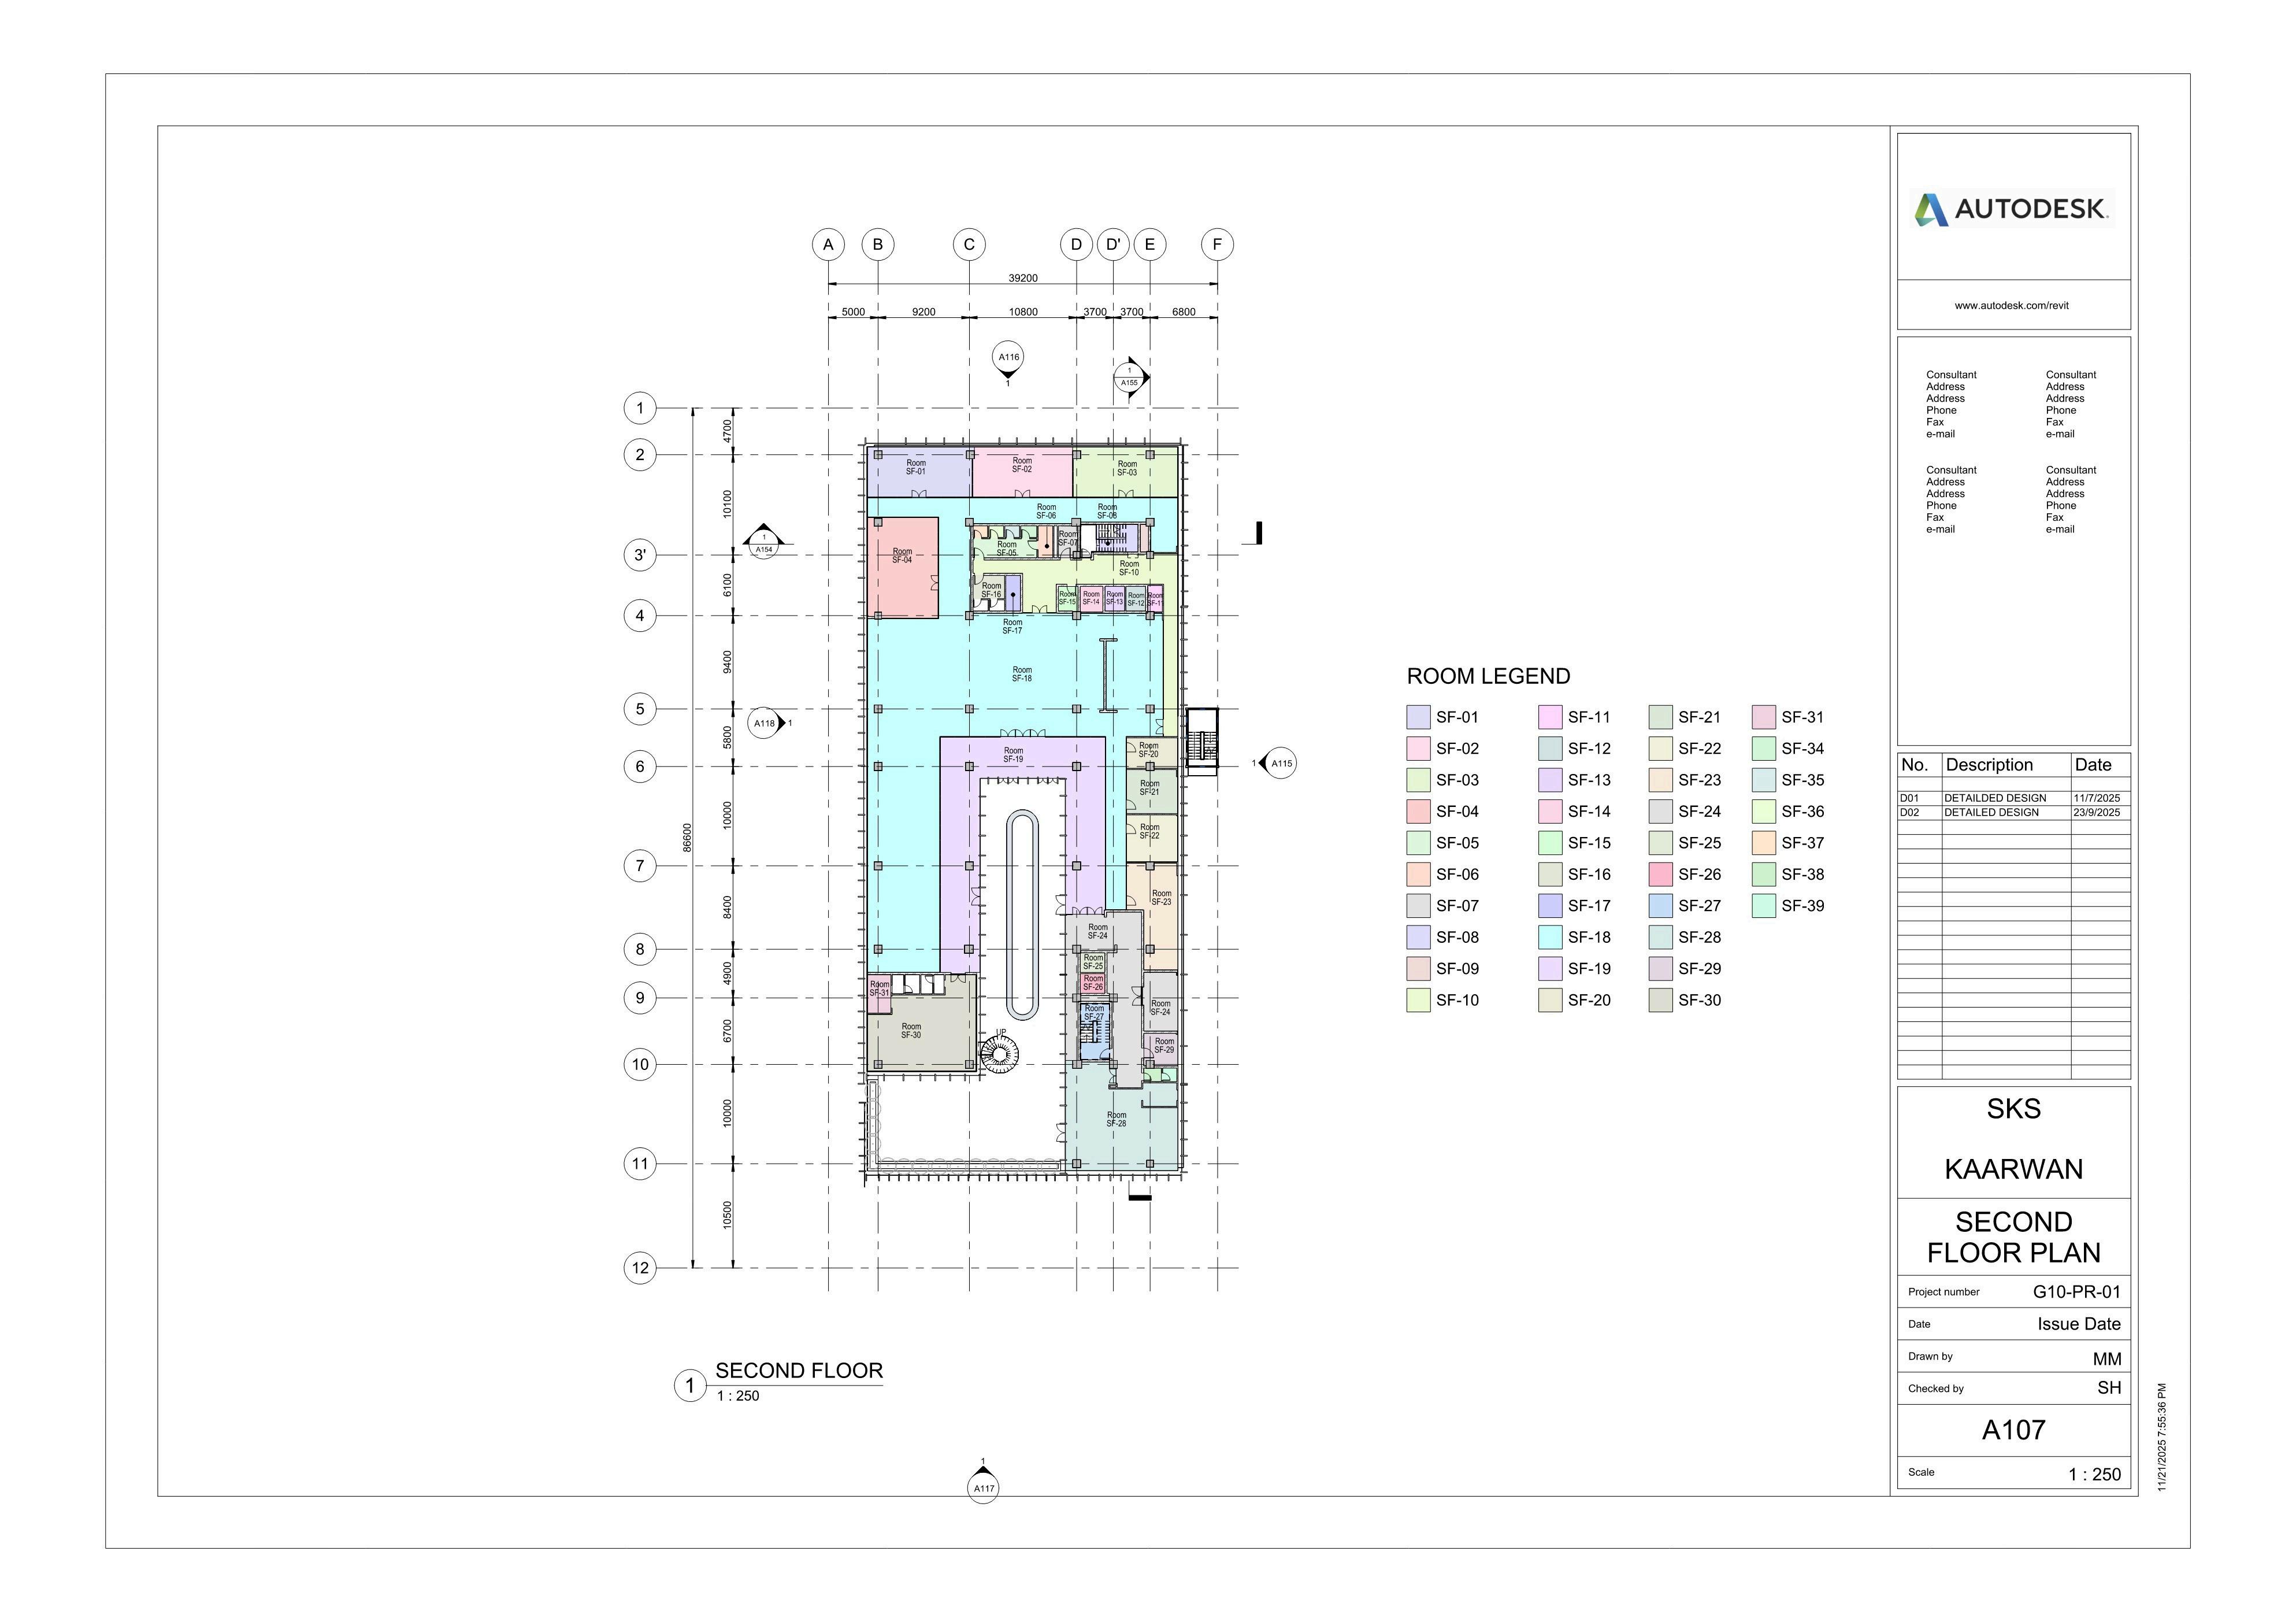
Task: Select the A115 marker right of plan
Action: click(1280, 764)
